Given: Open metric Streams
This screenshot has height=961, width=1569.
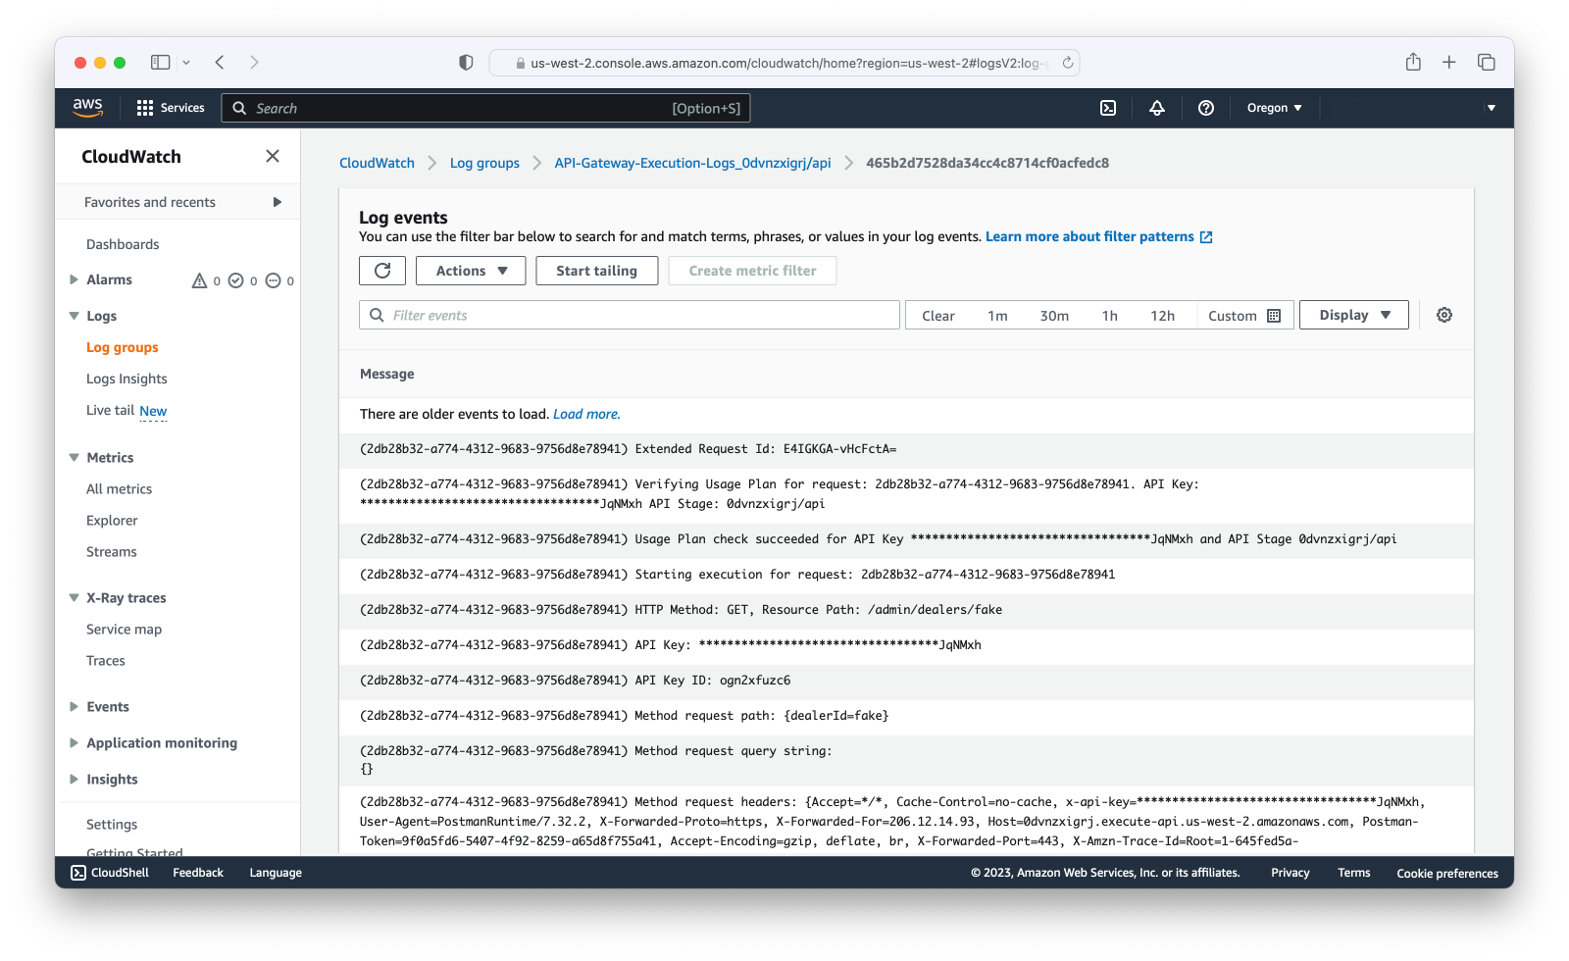Looking at the screenshot, I should [x=112, y=552].
